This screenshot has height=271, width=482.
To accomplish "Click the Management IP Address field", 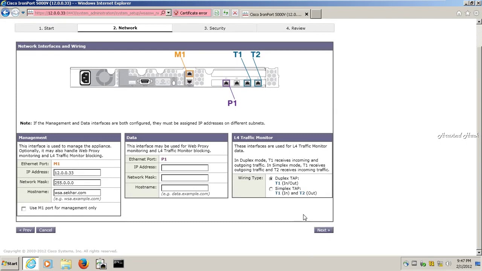I will pyautogui.click(x=77, y=173).
